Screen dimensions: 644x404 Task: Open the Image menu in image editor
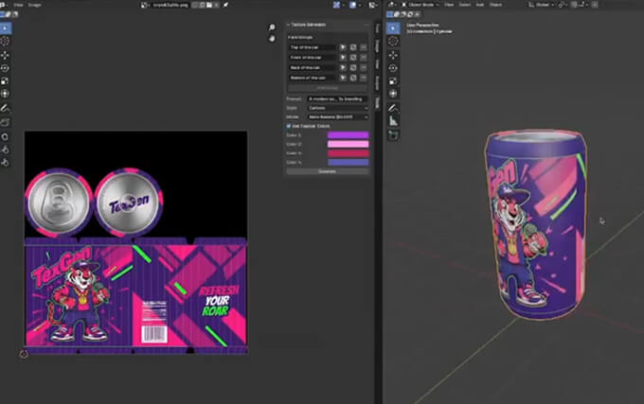[x=34, y=6]
